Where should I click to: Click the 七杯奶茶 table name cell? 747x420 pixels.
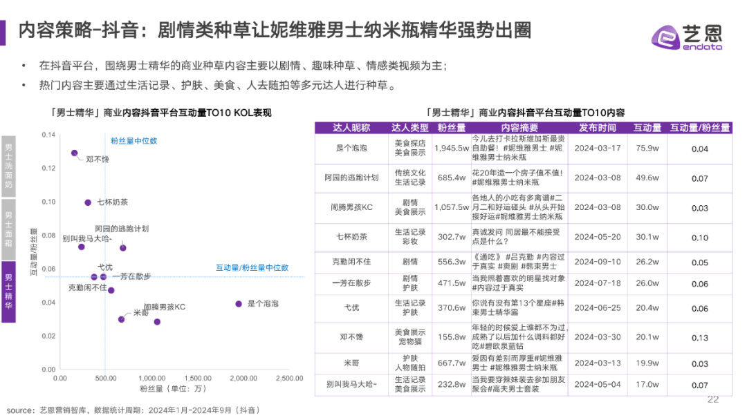pos(351,237)
